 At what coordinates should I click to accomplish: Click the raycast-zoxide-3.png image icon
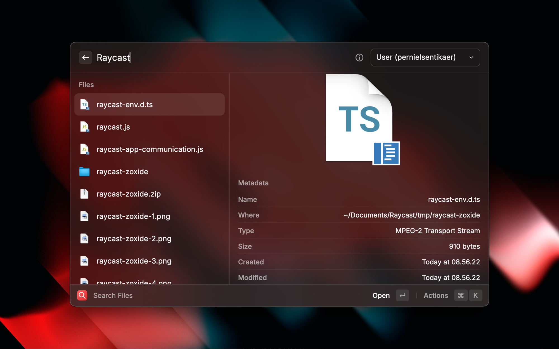click(x=84, y=261)
